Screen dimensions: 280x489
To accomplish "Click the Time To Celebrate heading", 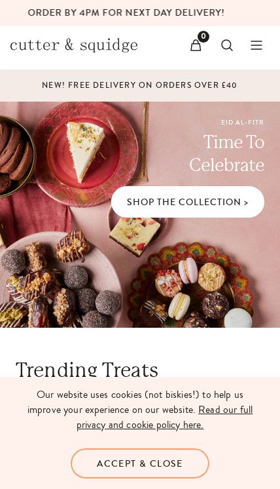I will pos(227,153).
